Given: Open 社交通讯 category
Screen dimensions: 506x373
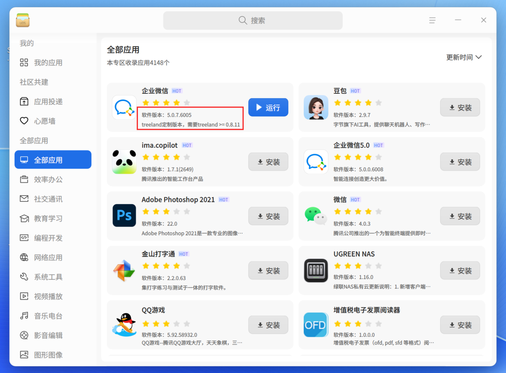Looking at the screenshot, I should coord(53,199).
